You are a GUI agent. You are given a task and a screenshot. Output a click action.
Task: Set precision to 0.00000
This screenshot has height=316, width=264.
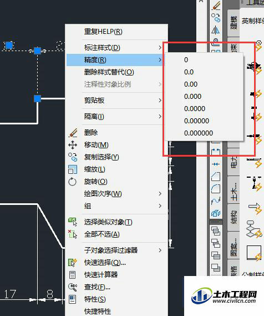pyautogui.click(x=204, y=121)
